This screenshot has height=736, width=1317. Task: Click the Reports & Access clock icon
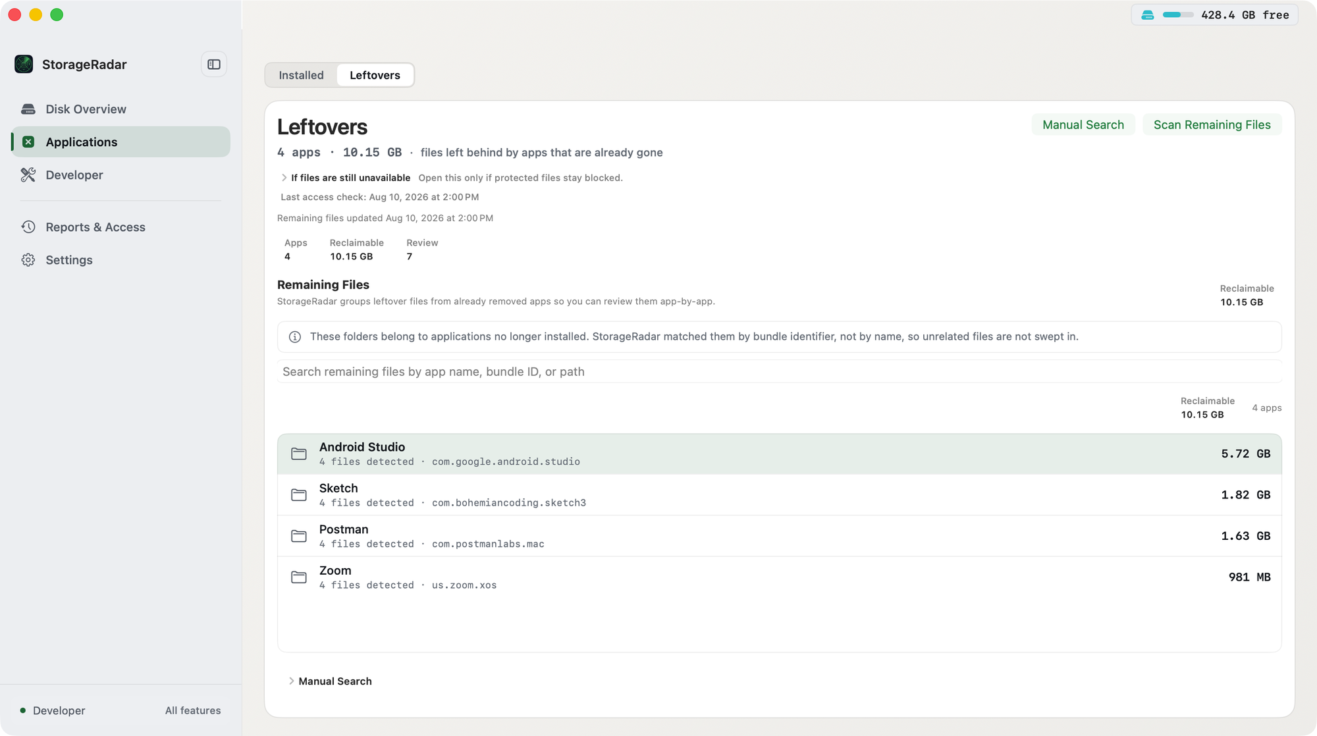[x=28, y=227]
